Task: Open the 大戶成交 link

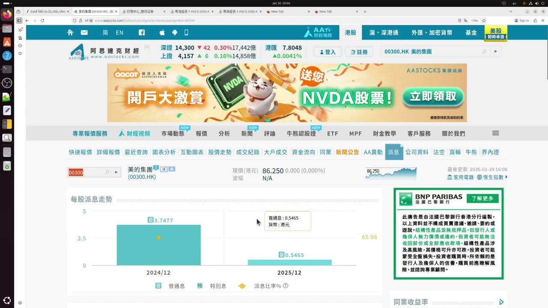Action: (275, 152)
